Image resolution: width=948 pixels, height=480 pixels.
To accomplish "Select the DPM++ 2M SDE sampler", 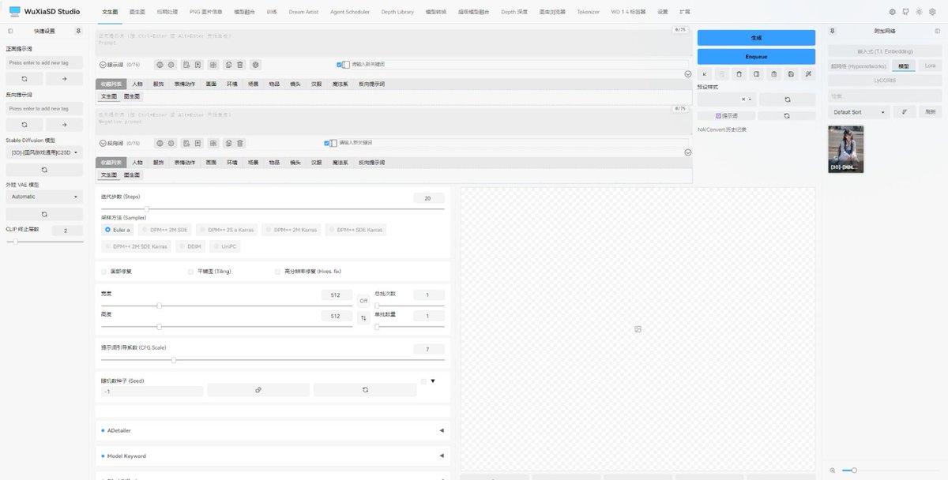I will (x=164, y=230).
